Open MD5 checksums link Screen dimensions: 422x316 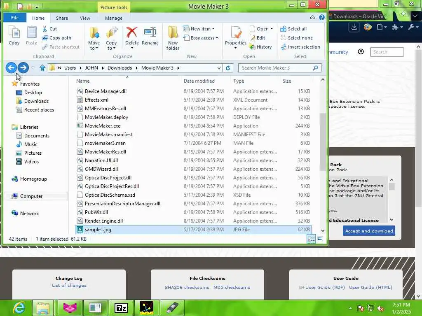232,287
